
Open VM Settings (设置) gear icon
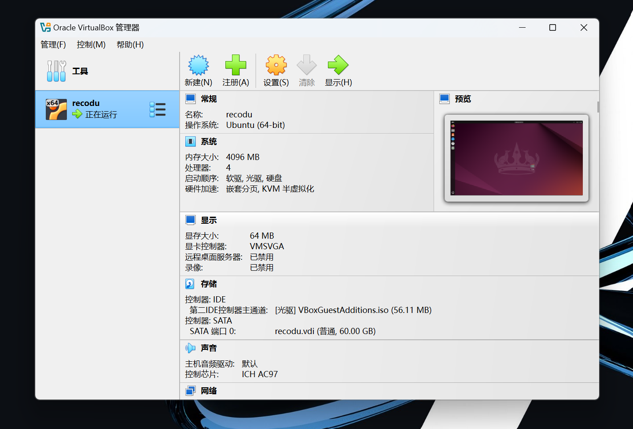pyautogui.click(x=276, y=65)
